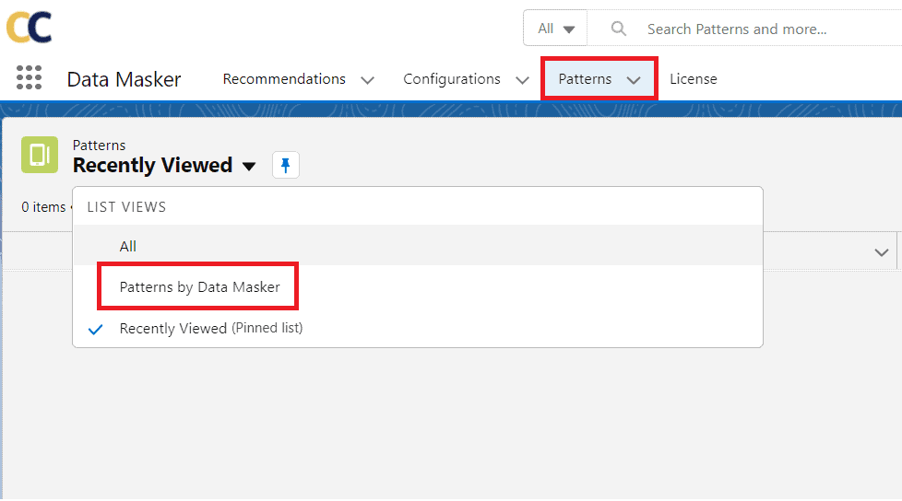902x501 pixels.
Task: Select Recently Viewed (Pinned list) option
Action: click(x=211, y=329)
